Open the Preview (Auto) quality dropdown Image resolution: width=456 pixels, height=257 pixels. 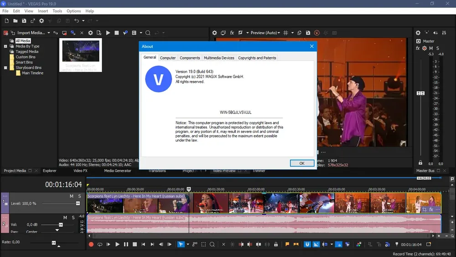[265, 33]
